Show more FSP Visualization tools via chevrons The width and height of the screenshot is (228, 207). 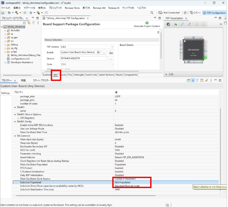tap(221, 24)
